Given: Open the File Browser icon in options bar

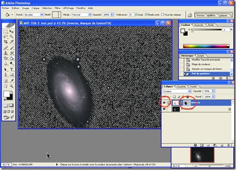Looking at the screenshot, I should point(190,15).
